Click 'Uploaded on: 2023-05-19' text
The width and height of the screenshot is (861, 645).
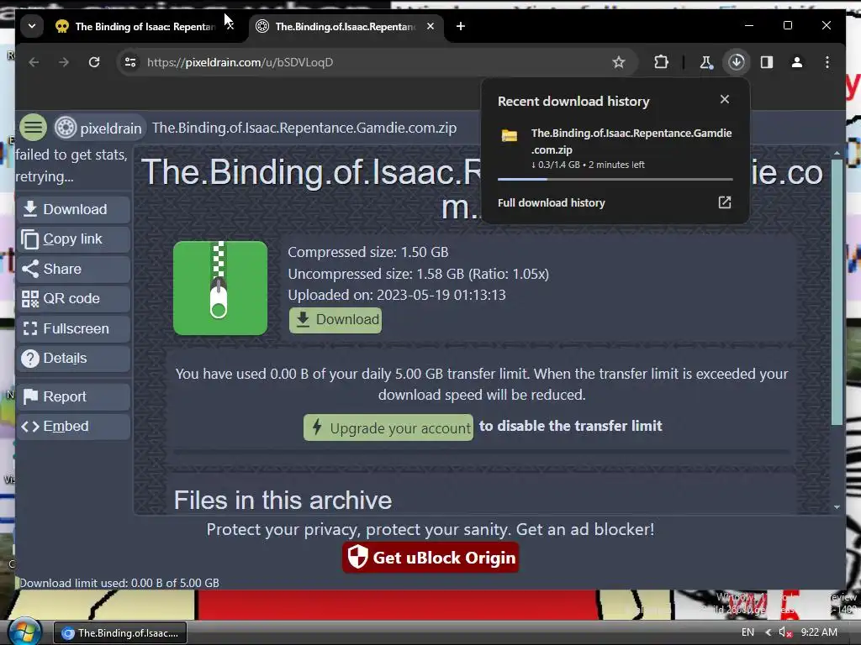pyautogui.click(x=397, y=295)
